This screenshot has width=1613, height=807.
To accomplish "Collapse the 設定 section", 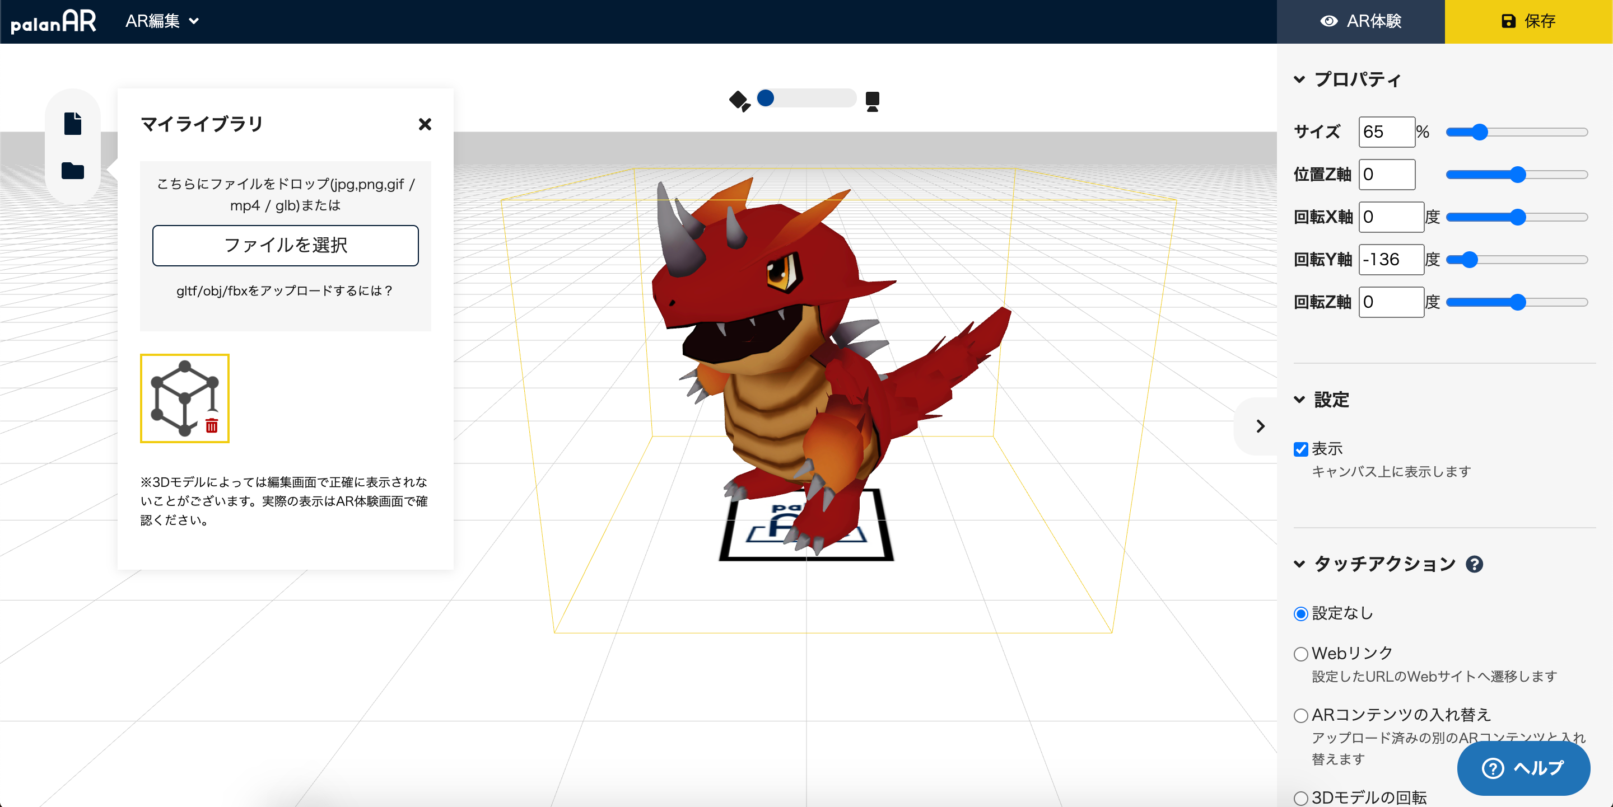I will point(1299,400).
